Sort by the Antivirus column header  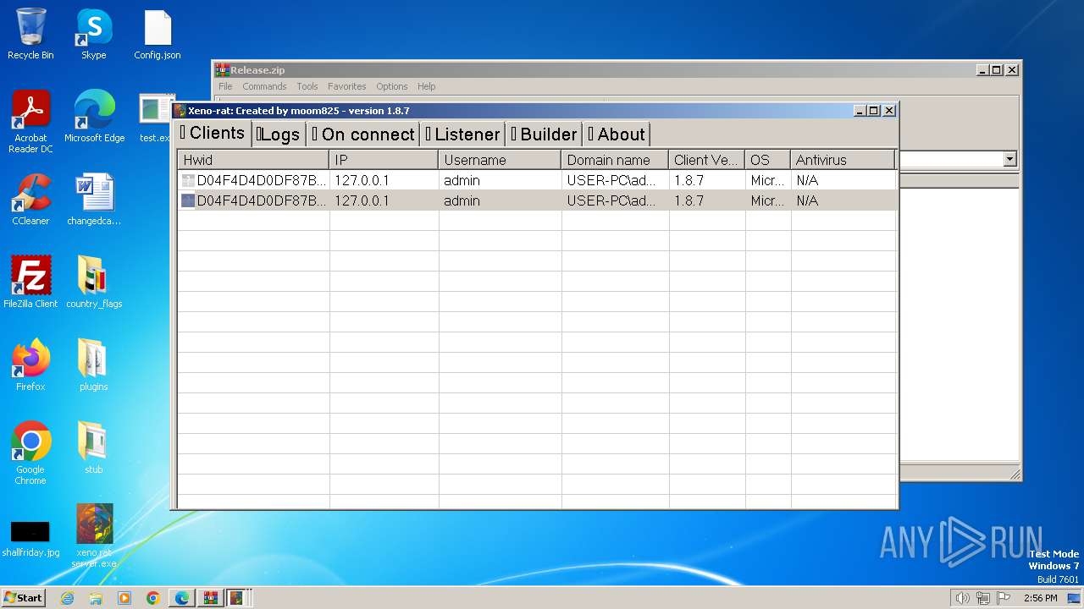tap(843, 160)
